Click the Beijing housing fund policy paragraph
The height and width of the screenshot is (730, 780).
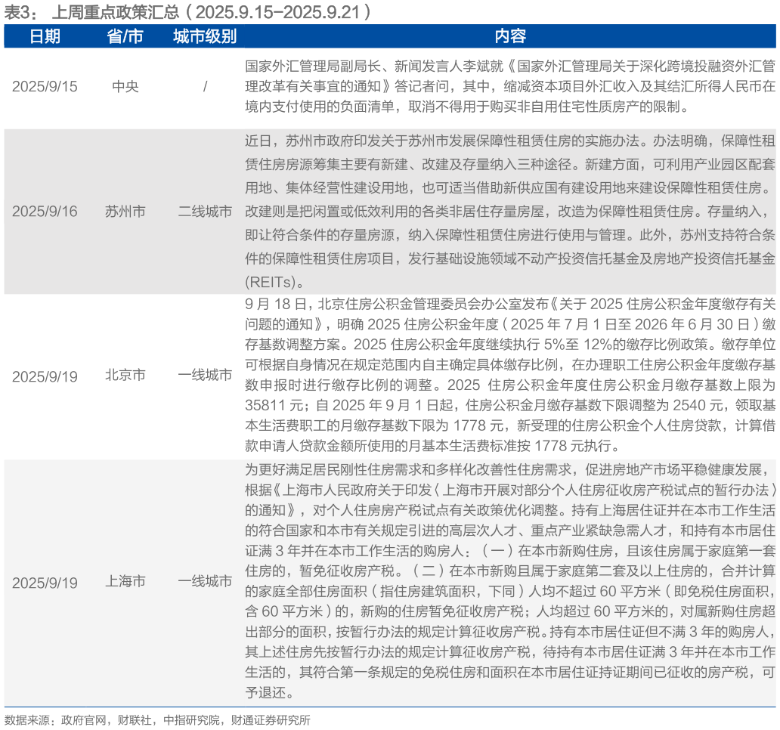(510, 374)
